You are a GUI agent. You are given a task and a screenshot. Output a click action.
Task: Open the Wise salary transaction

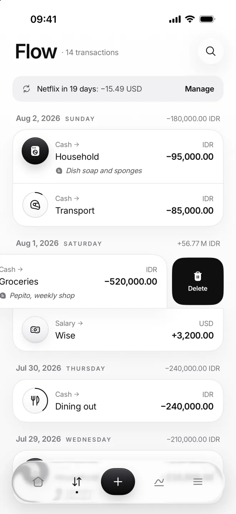[x=118, y=330]
